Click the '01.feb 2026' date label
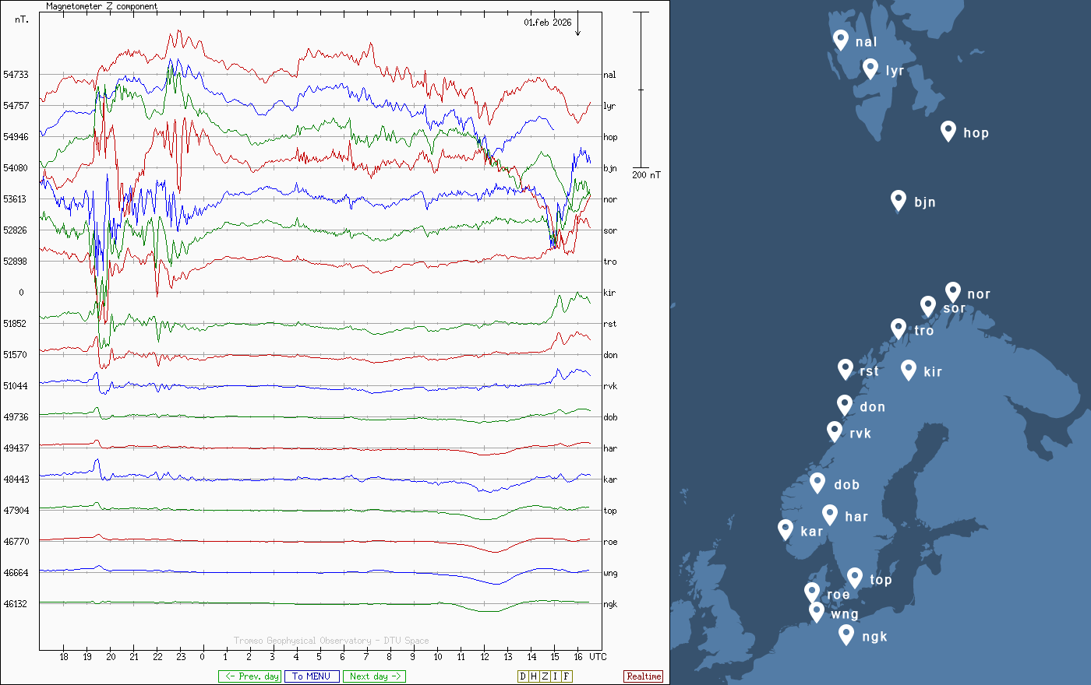 click(x=548, y=23)
